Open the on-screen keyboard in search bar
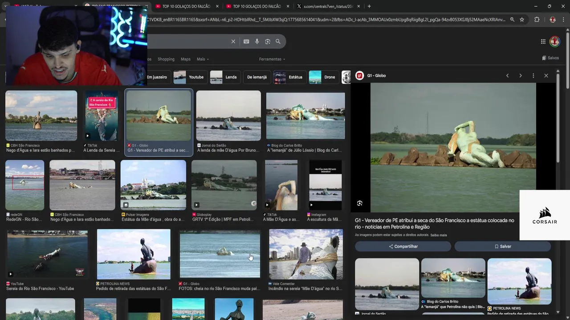The height and width of the screenshot is (320, 570). (x=246, y=41)
